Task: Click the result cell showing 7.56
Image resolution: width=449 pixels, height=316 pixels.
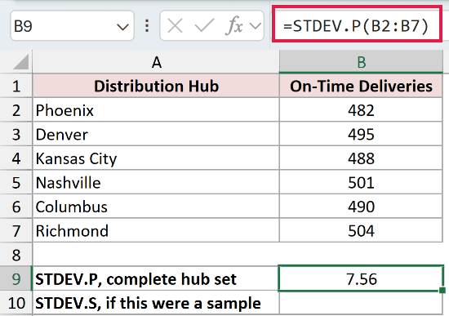Action: click(361, 278)
